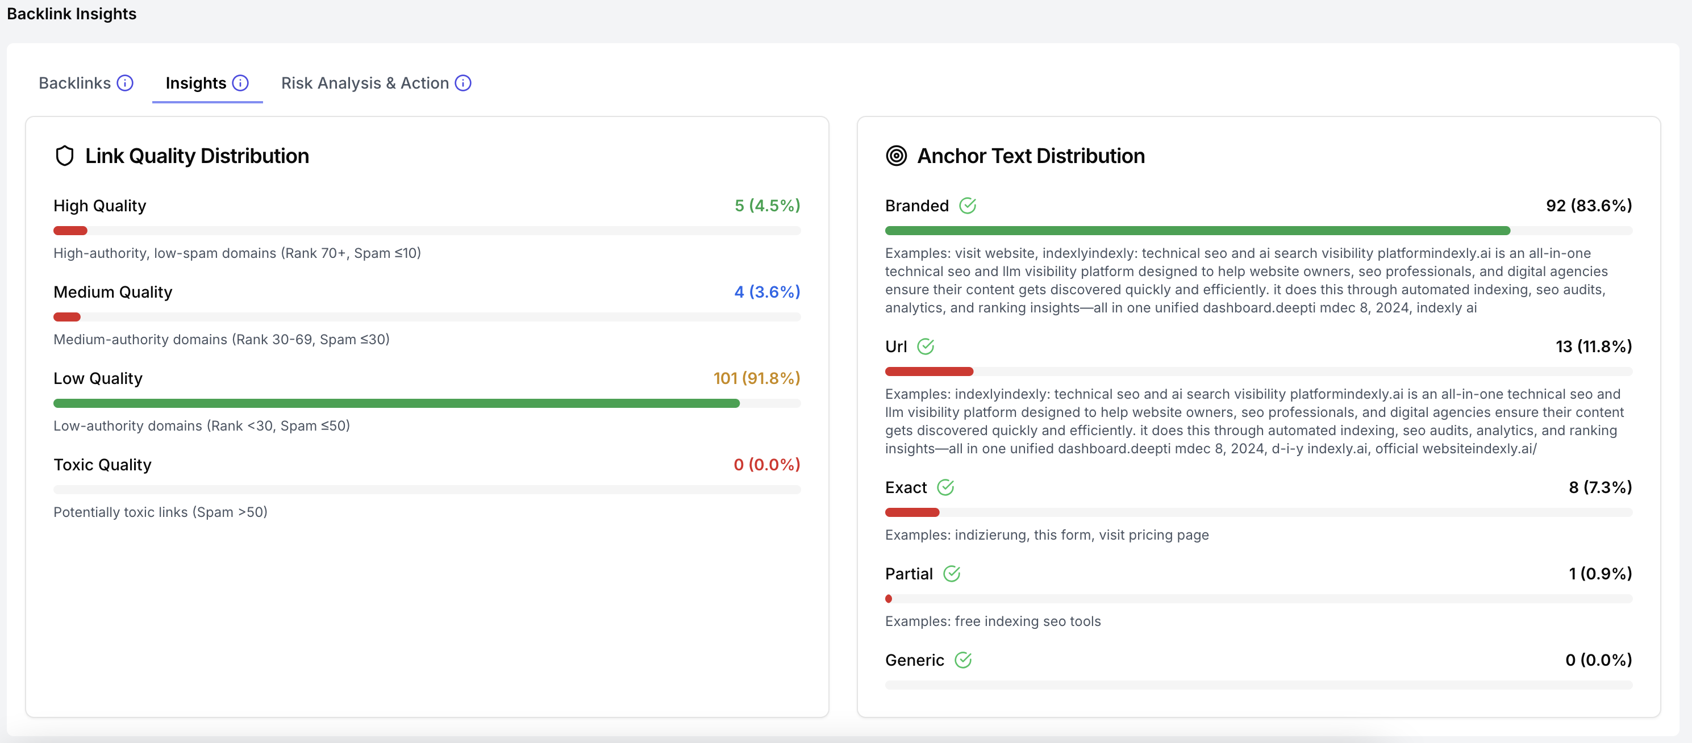Click the shield icon by Link Quality Distribution
This screenshot has height=743, width=1692.
(x=64, y=156)
